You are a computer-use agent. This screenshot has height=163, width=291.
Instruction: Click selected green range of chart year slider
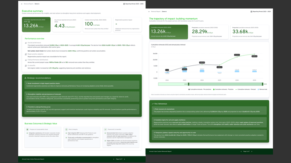coord(225,84)
